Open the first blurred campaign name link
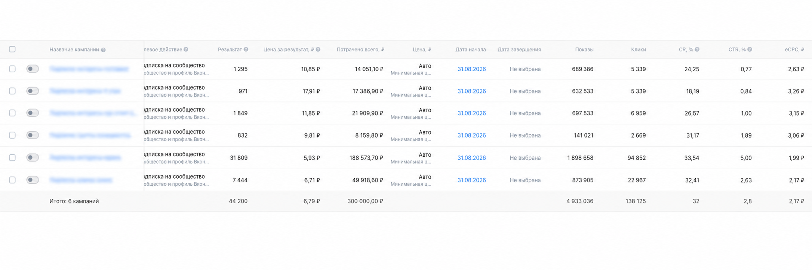The width and height of the screenshot is (812, 270). pos(89,69)
